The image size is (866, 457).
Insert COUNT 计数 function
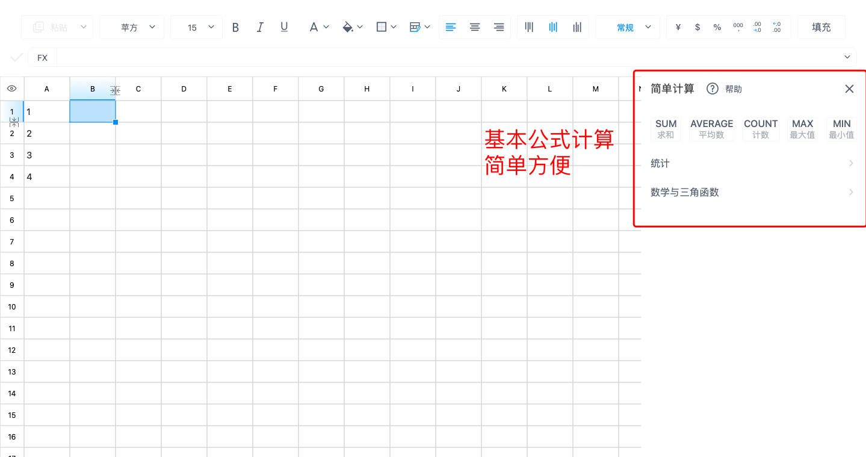coord(761,129)
